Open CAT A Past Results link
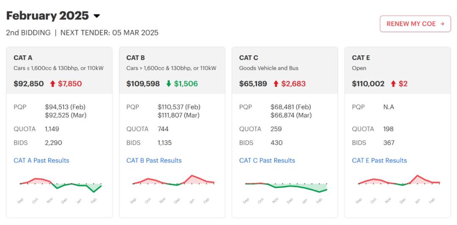Screen dimensions: 457x225 (41, 160)
